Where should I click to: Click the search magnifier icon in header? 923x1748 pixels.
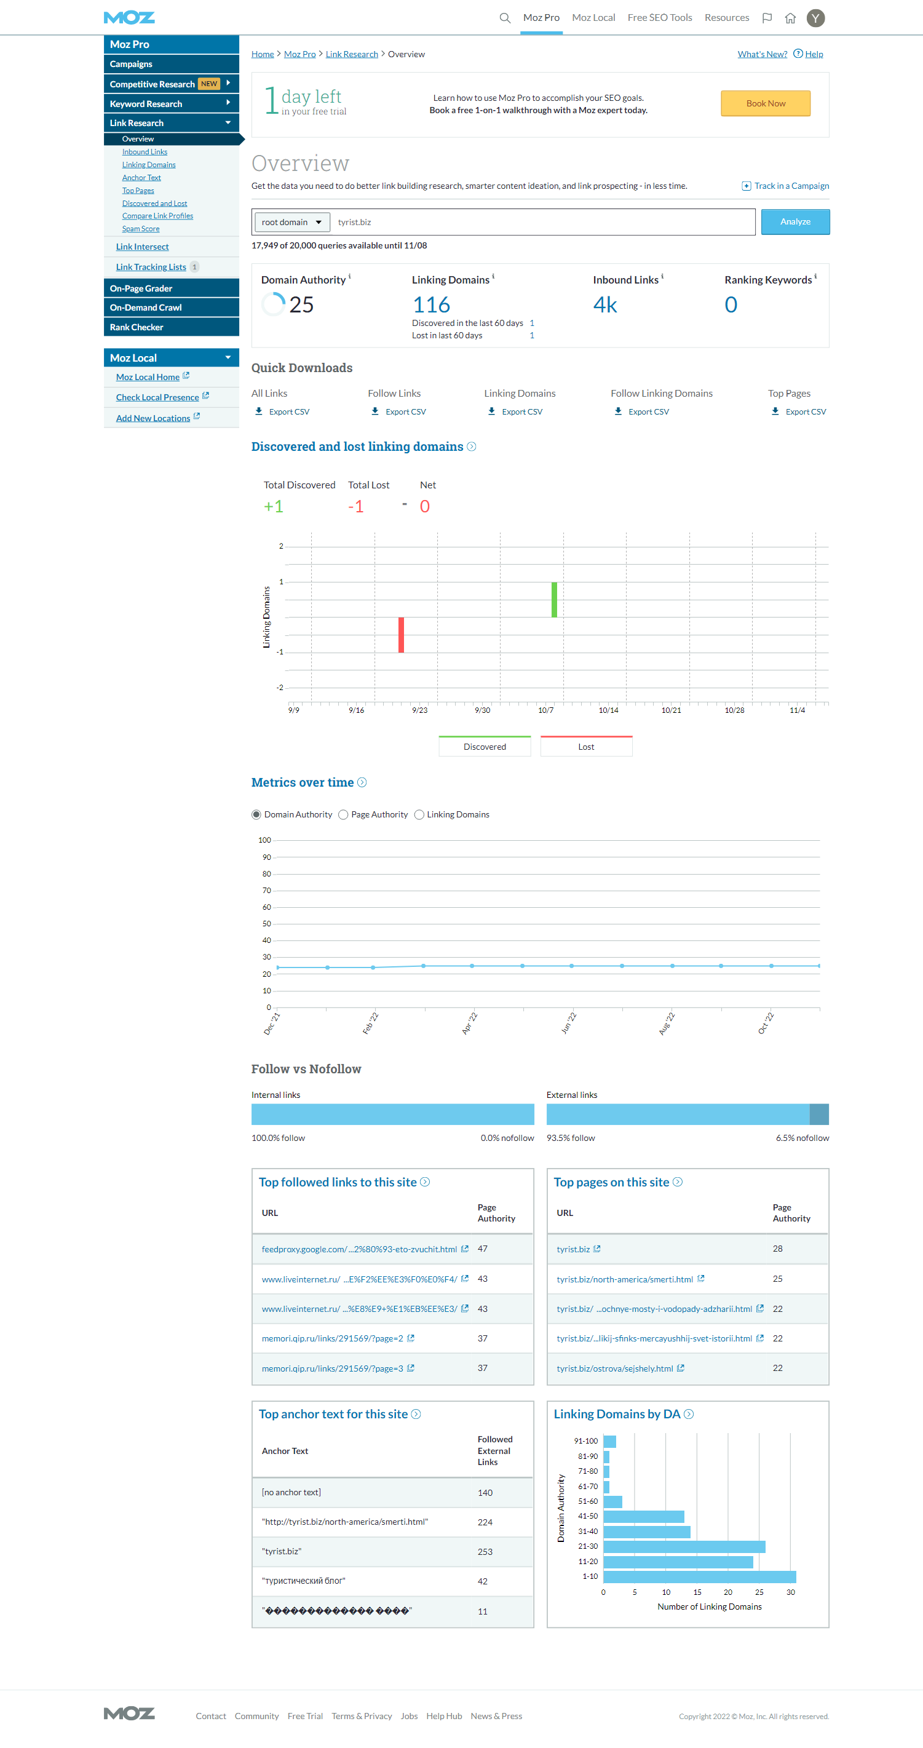505,18
